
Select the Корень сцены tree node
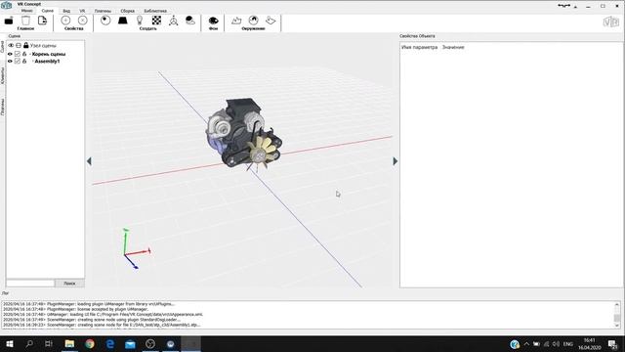[49, 54]
